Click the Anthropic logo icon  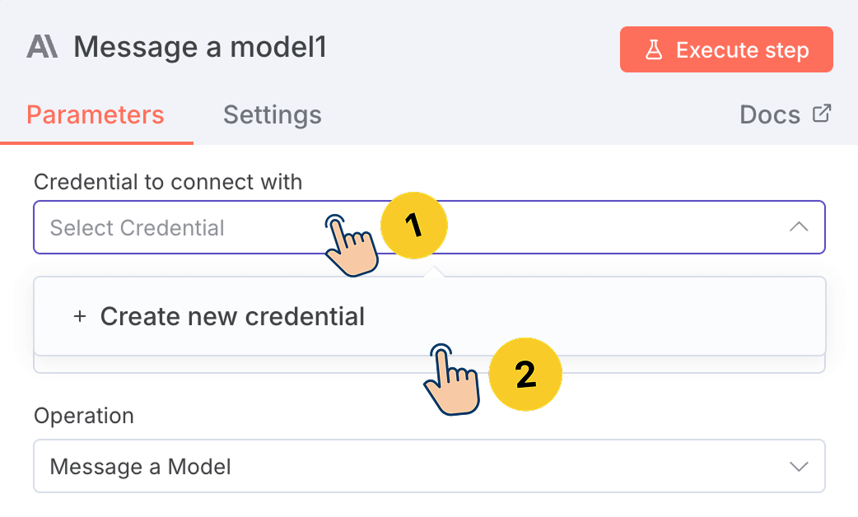coord(42,47)
